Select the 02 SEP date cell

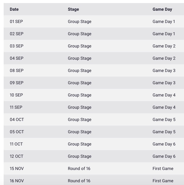[x=17, y=34]
